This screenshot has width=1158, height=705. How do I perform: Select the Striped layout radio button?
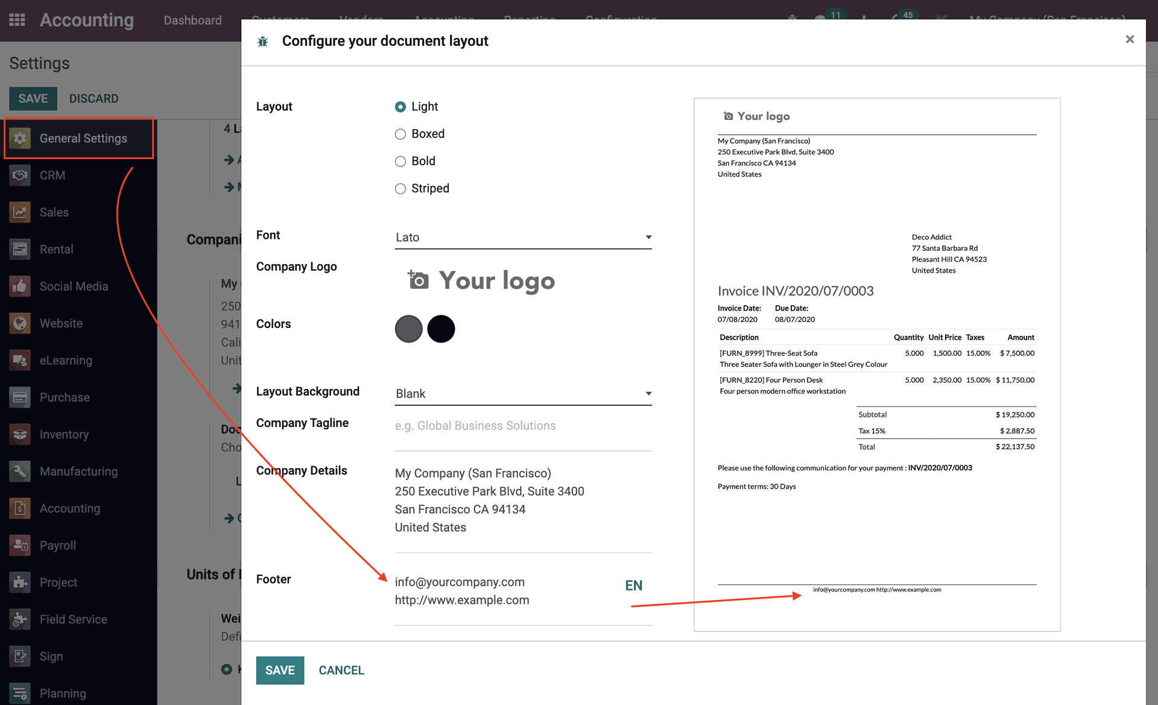400,189
